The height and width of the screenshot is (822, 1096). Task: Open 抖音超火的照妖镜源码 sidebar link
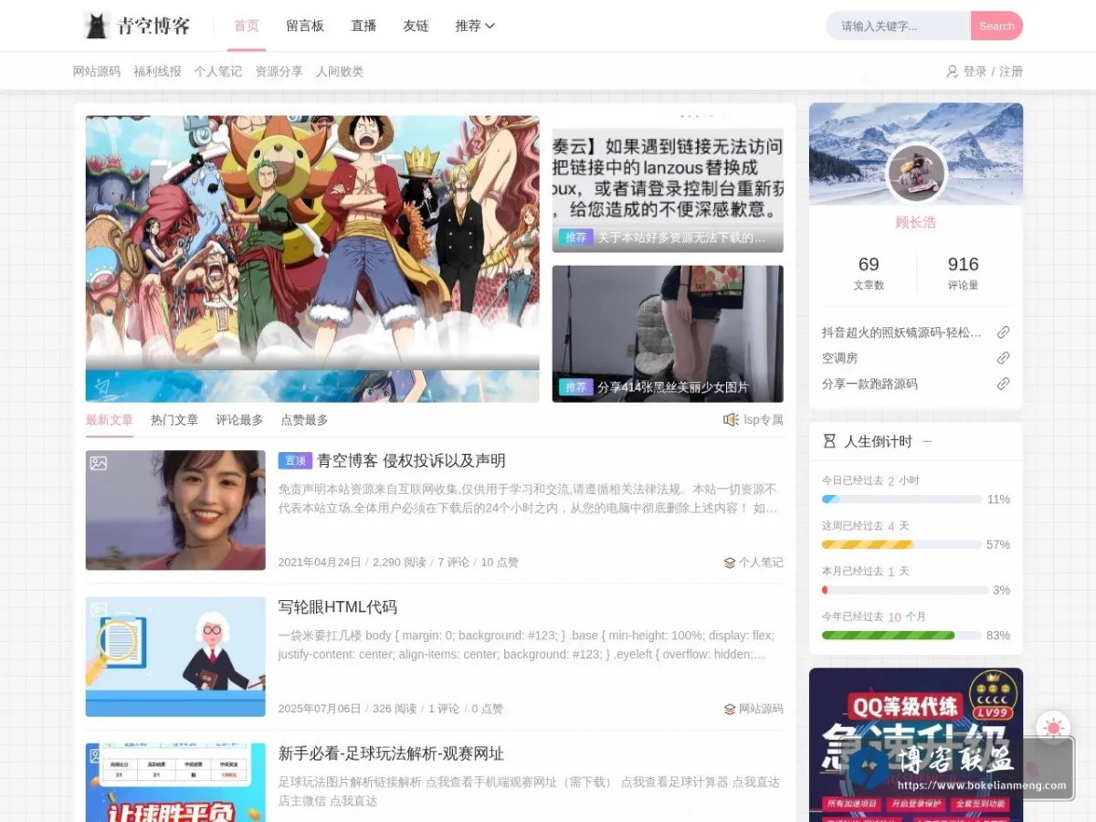pos(901,332)
